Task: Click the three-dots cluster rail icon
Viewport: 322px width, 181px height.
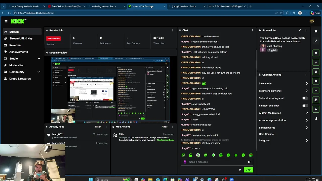Action: [316, 119]
